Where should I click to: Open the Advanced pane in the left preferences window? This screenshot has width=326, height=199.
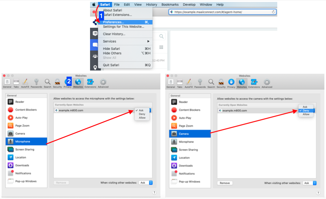103,83
